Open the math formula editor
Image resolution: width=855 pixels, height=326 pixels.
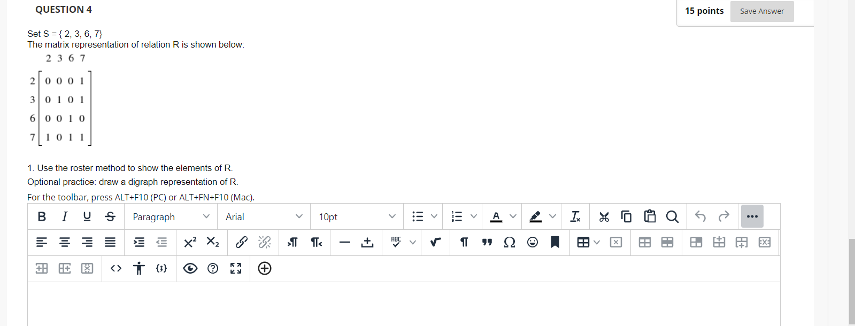click(436, 242)
